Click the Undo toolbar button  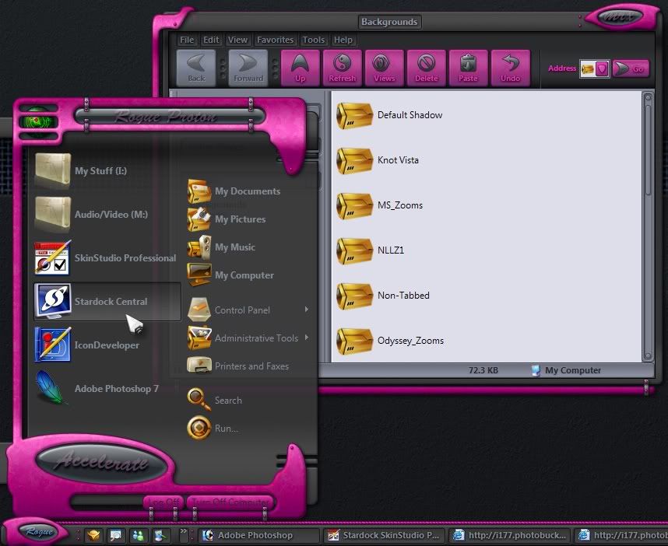point(510,68)
